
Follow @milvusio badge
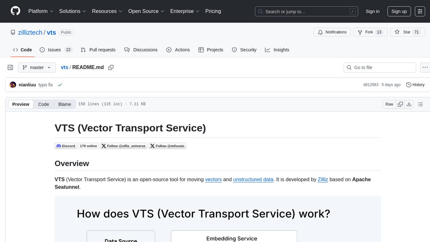(x=168, y=146)
